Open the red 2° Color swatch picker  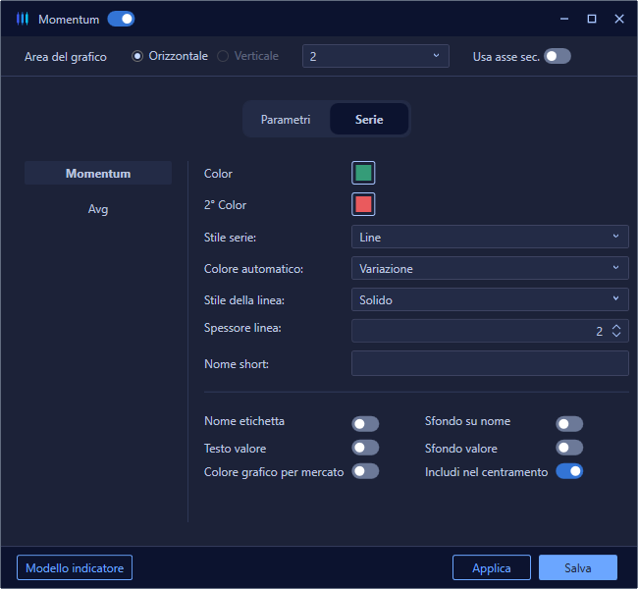(x=363, y=204)
